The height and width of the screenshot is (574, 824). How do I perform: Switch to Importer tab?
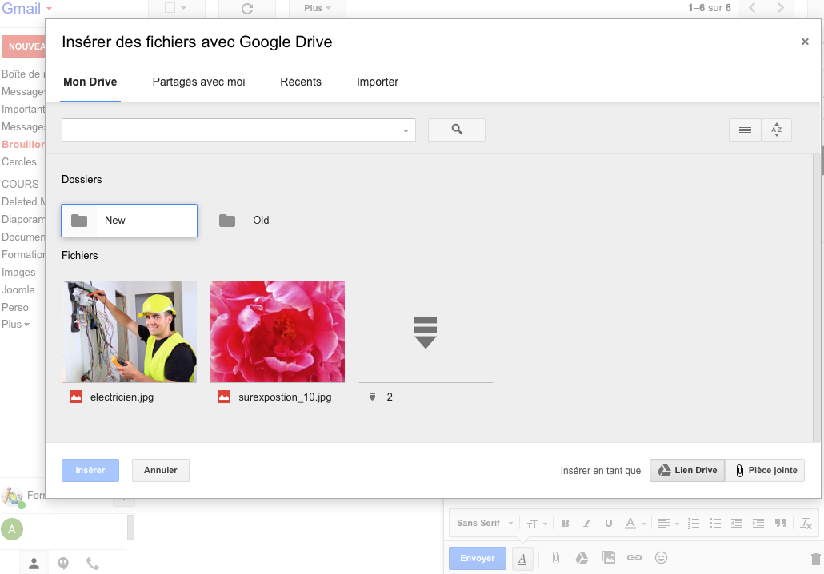click(378, 82)
